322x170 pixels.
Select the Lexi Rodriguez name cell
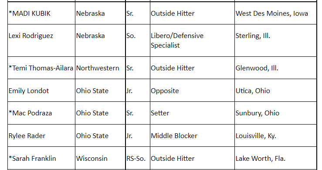pyautogui.click(x=41, y=40)
